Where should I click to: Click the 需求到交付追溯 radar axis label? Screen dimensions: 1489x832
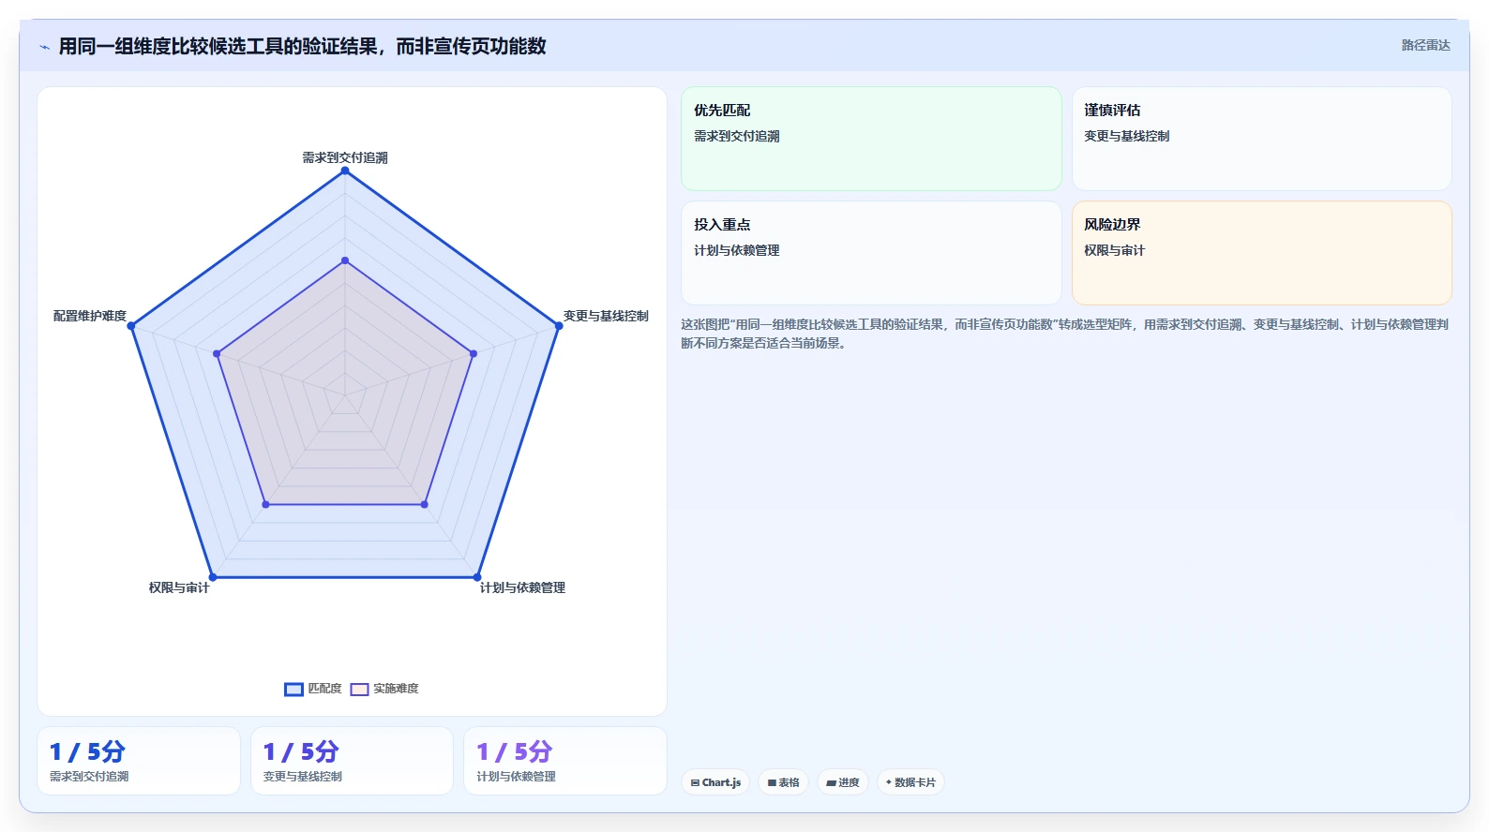(345, 157)
